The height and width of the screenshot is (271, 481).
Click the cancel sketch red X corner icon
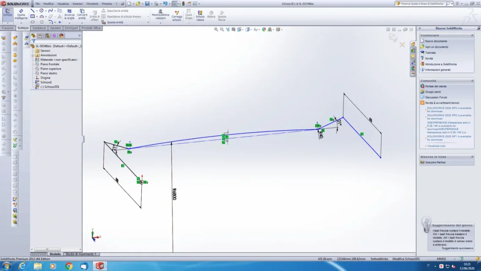click(402, 45)
